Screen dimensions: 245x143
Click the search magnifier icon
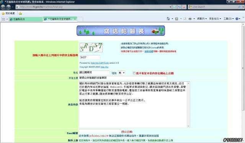(239, 7)
